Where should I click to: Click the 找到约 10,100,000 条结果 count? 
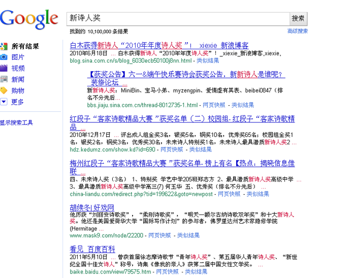99,32
